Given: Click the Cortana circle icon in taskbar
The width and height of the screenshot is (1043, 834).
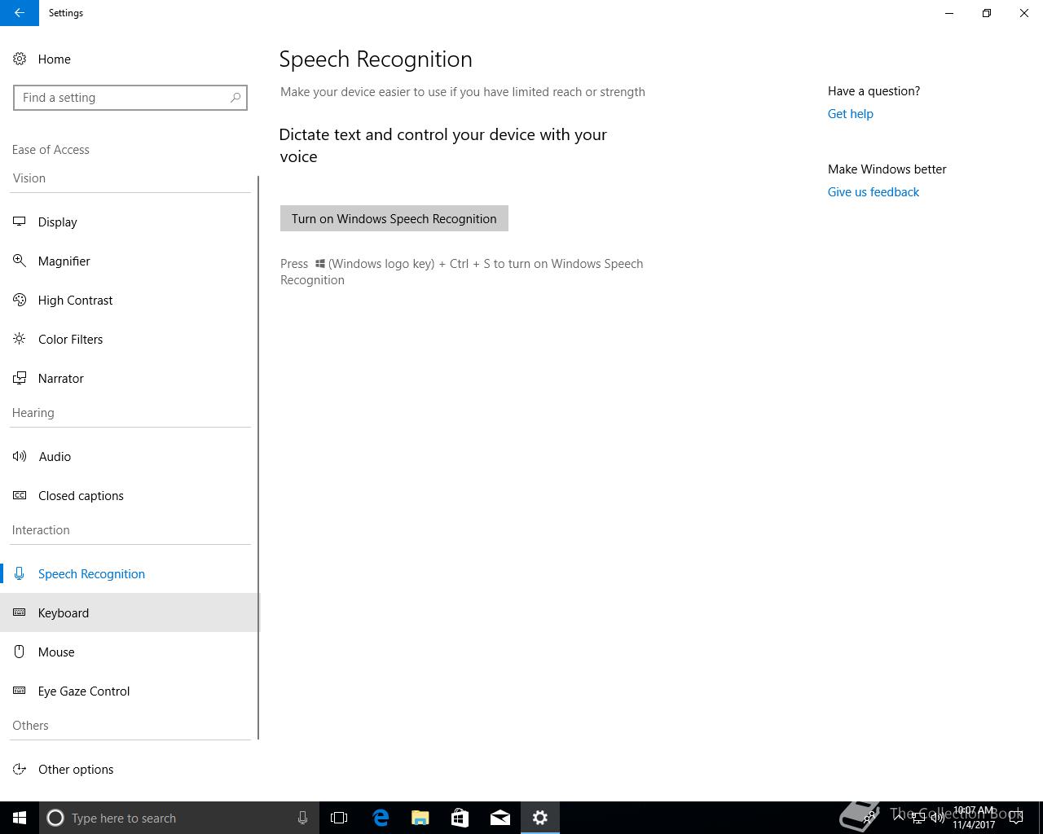Looking at the screenshot, I should coord(55,818).
